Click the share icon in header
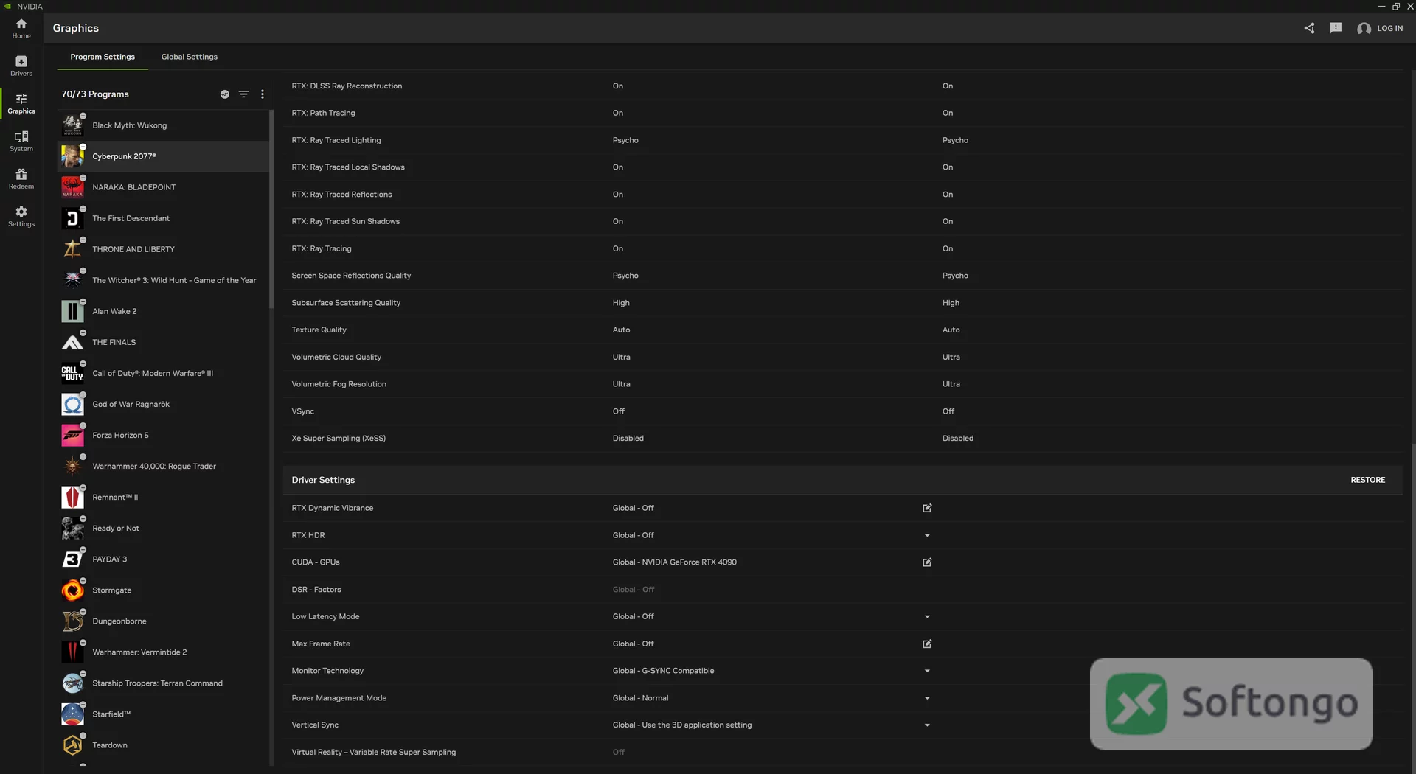 pos(1309,28)
